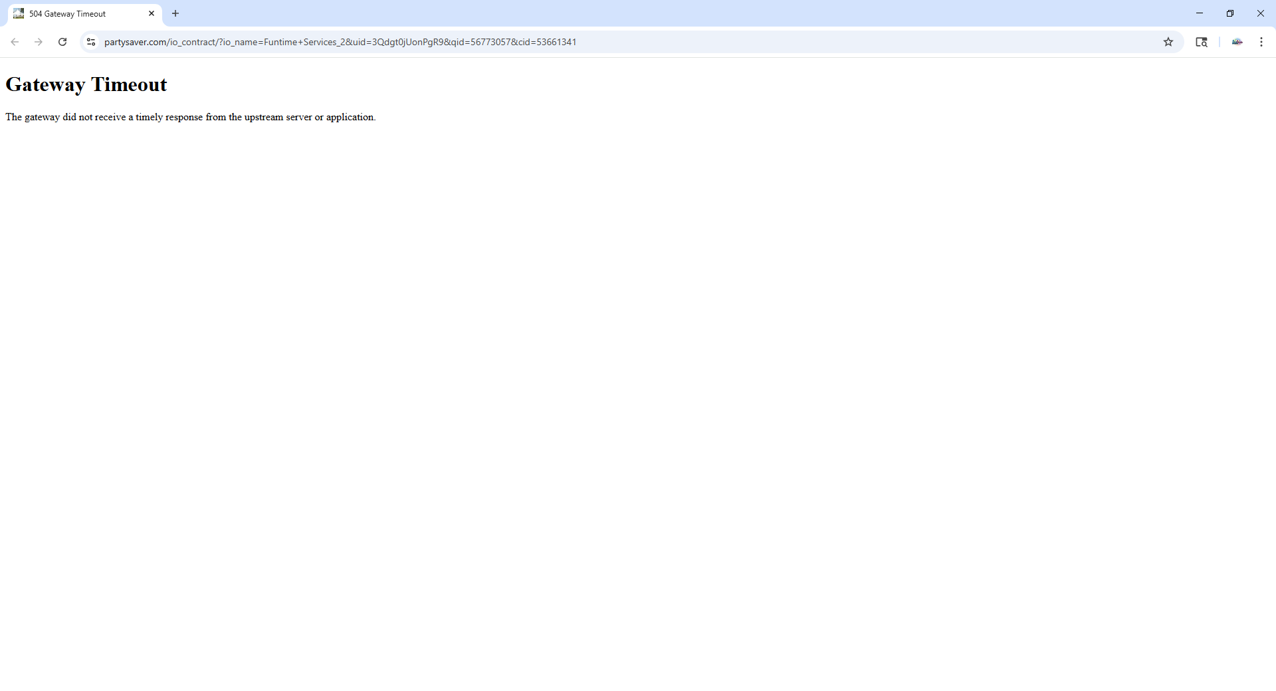Click empty tab strip area beside new tab button
Screen dimensions: 1276x691
tap(665, 13)
